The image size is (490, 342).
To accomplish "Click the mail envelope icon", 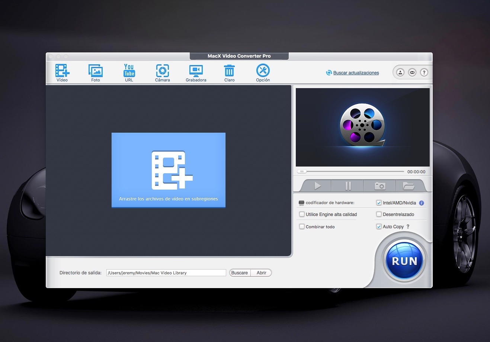I will point(412,72).
